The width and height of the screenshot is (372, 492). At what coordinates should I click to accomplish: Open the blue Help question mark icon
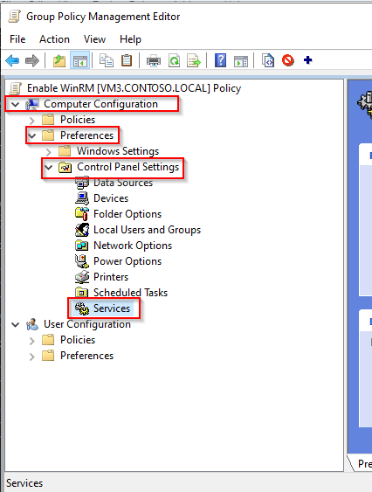pyautogui.click(x=220, y=60)
